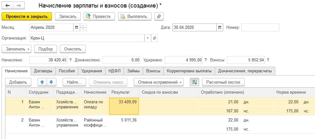
Task: Click help question mark next to Взносы
Action: click(x=268, y=60)
